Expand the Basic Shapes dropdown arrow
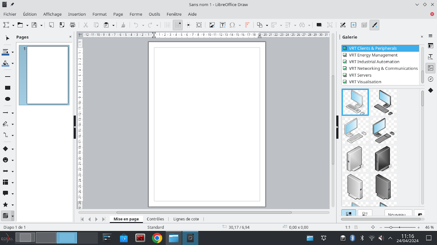437x245 pixels. coord(13,149)
